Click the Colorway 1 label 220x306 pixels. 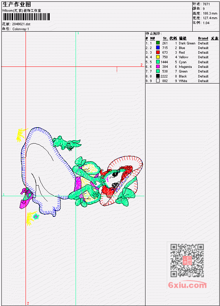(x=21, y=29)
